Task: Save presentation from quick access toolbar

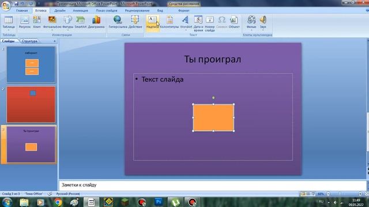Action: pos(16,4)
